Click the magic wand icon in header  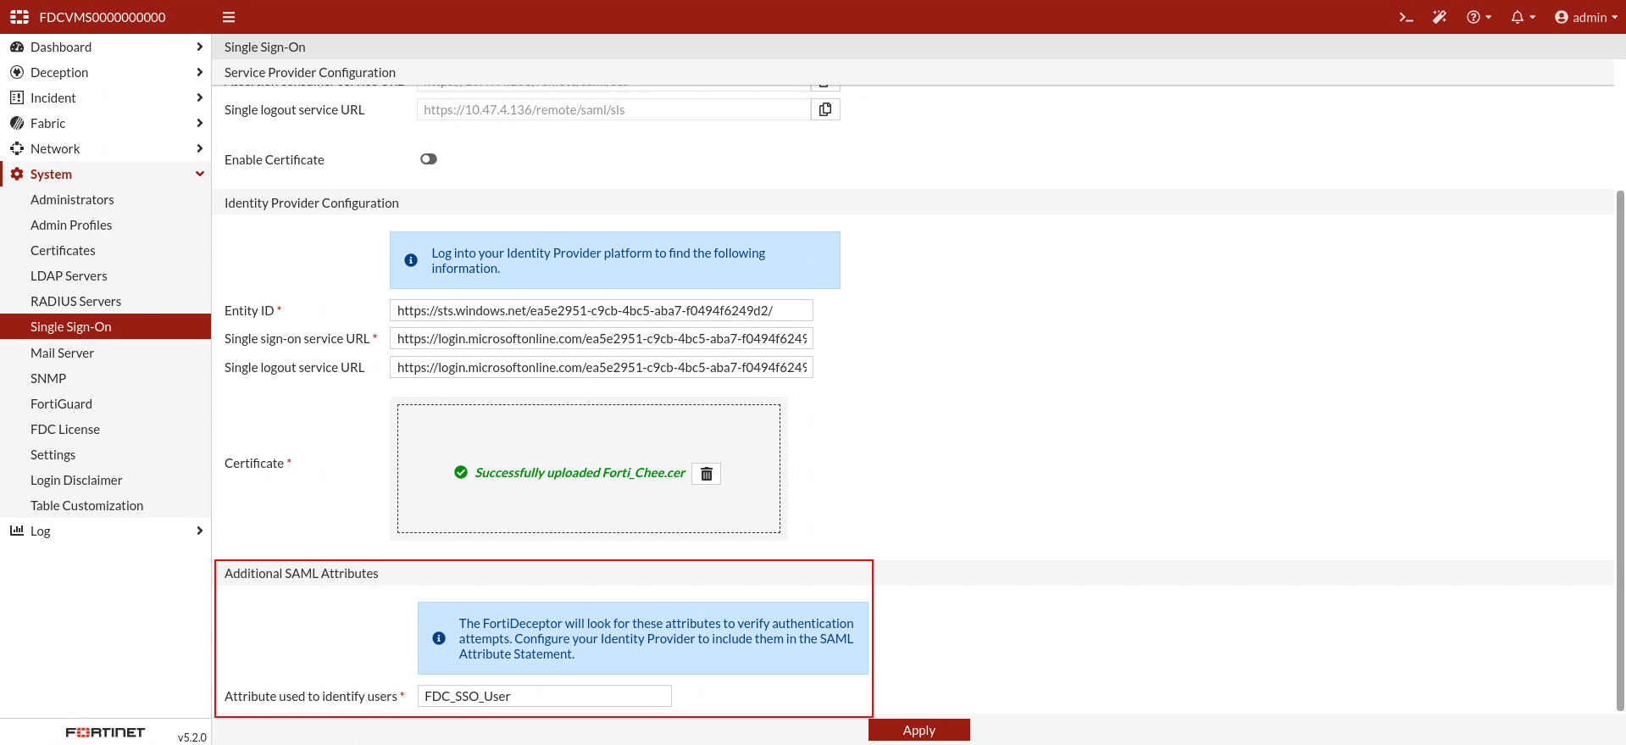(1440, 17)
